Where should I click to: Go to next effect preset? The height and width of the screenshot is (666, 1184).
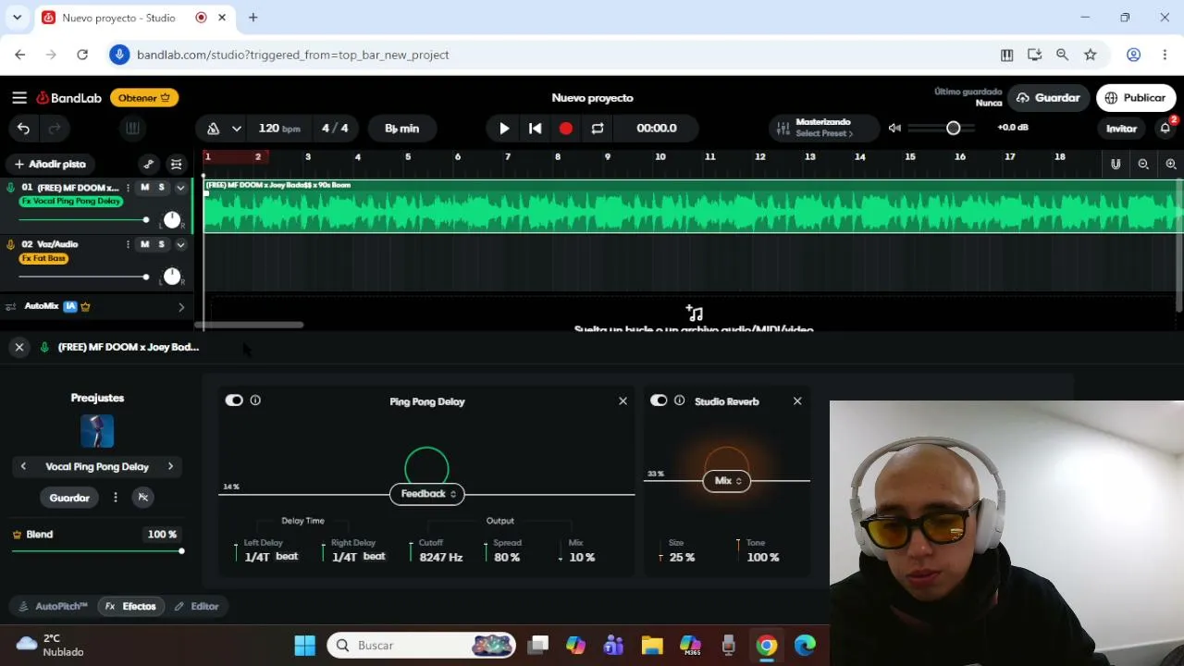coord(170,466)
